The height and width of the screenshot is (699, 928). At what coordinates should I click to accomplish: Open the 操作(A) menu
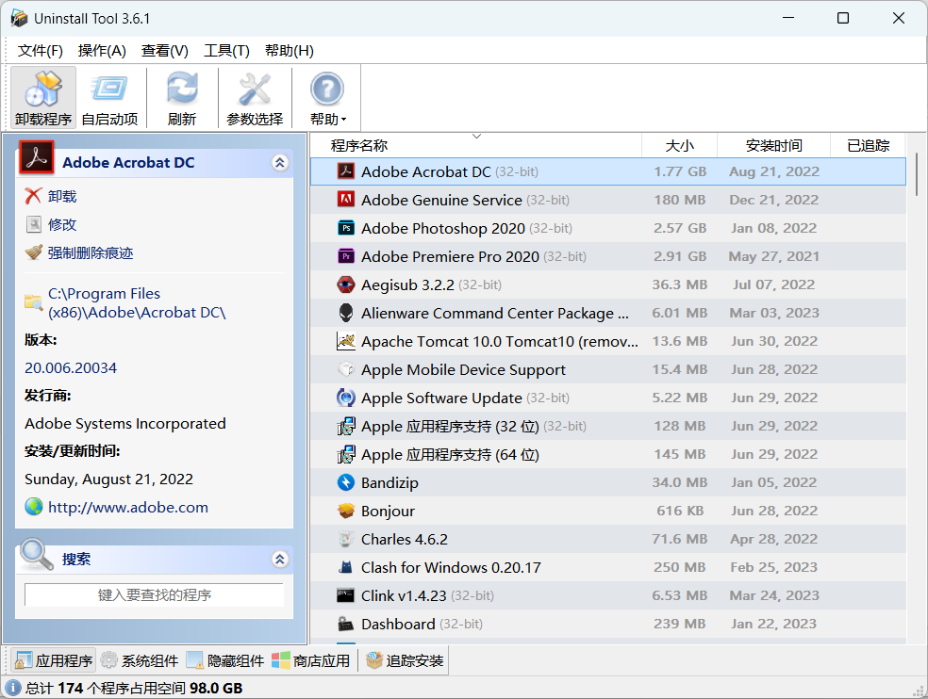(x=102, y=51)
